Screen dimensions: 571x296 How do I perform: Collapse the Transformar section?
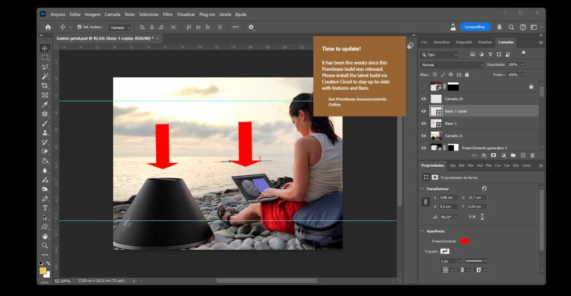(422, 188)
